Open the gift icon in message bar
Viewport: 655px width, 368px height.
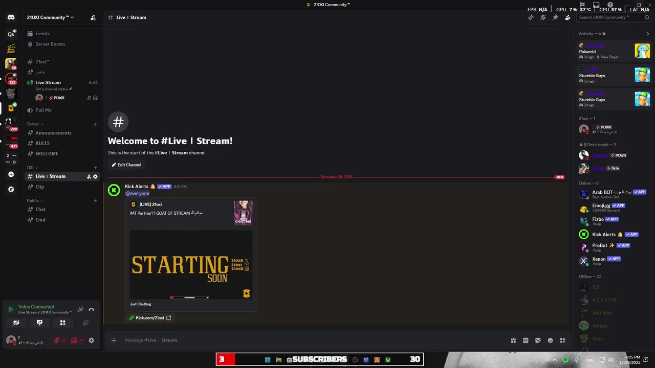tap(513, 340)
